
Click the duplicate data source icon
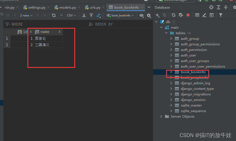(x=164, y=15)
